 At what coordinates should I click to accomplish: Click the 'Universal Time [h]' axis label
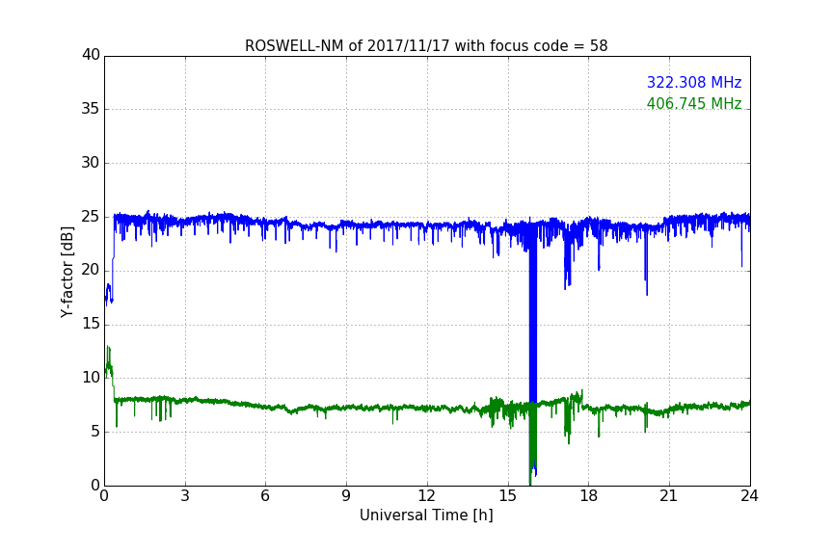pyautogui.click(x=426, y=515)
